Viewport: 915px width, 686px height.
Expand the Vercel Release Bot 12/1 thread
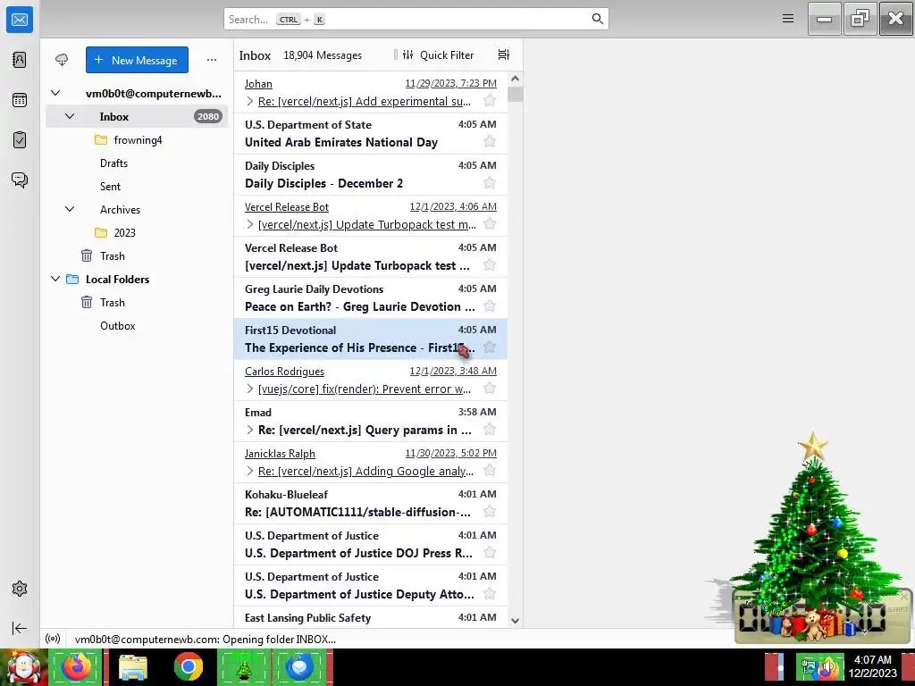250,224
